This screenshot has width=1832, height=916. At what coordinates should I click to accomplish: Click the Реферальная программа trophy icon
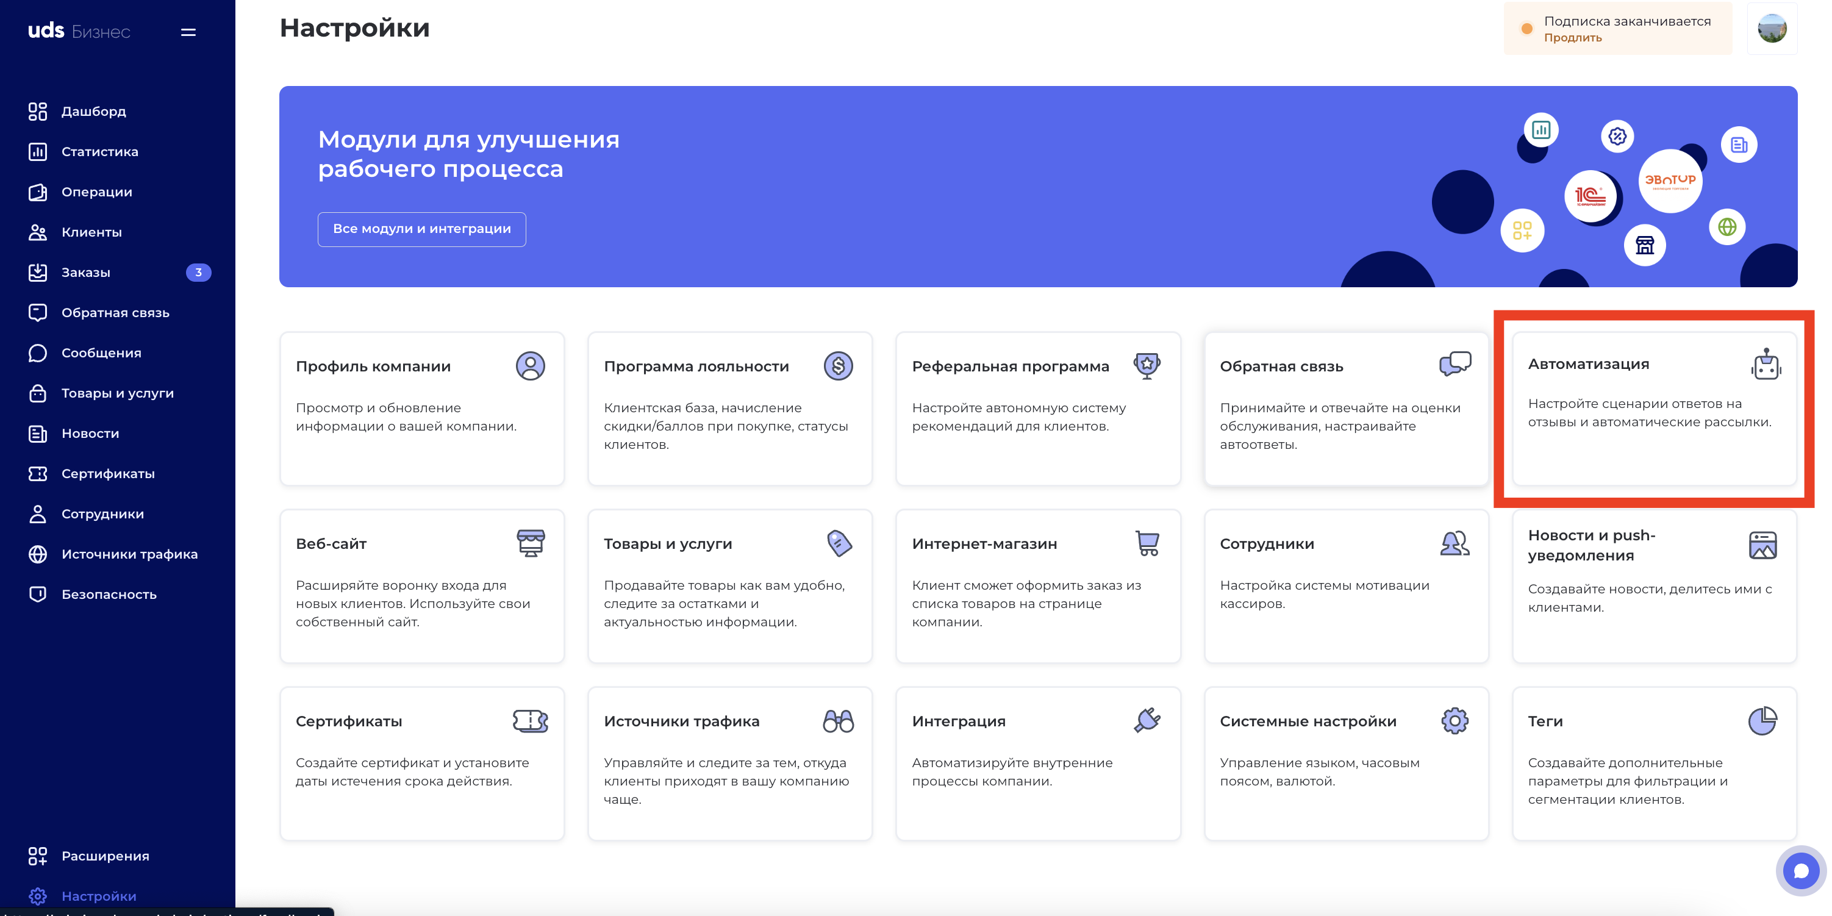1147,365
